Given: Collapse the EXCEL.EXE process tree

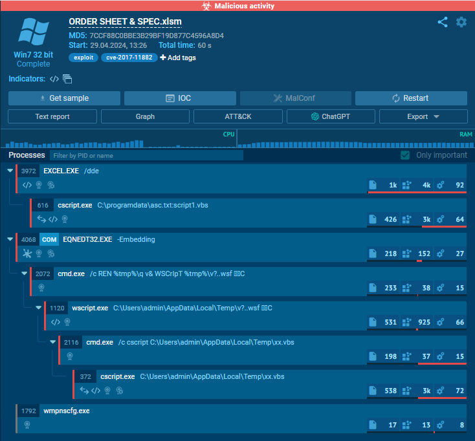Looking at the screenshot, I should point(10,171).
